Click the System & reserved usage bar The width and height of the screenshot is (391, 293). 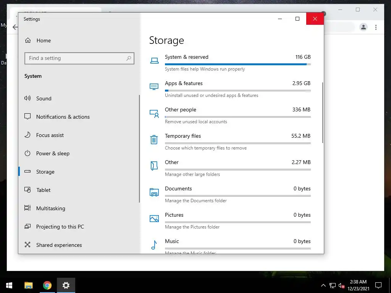238,64
